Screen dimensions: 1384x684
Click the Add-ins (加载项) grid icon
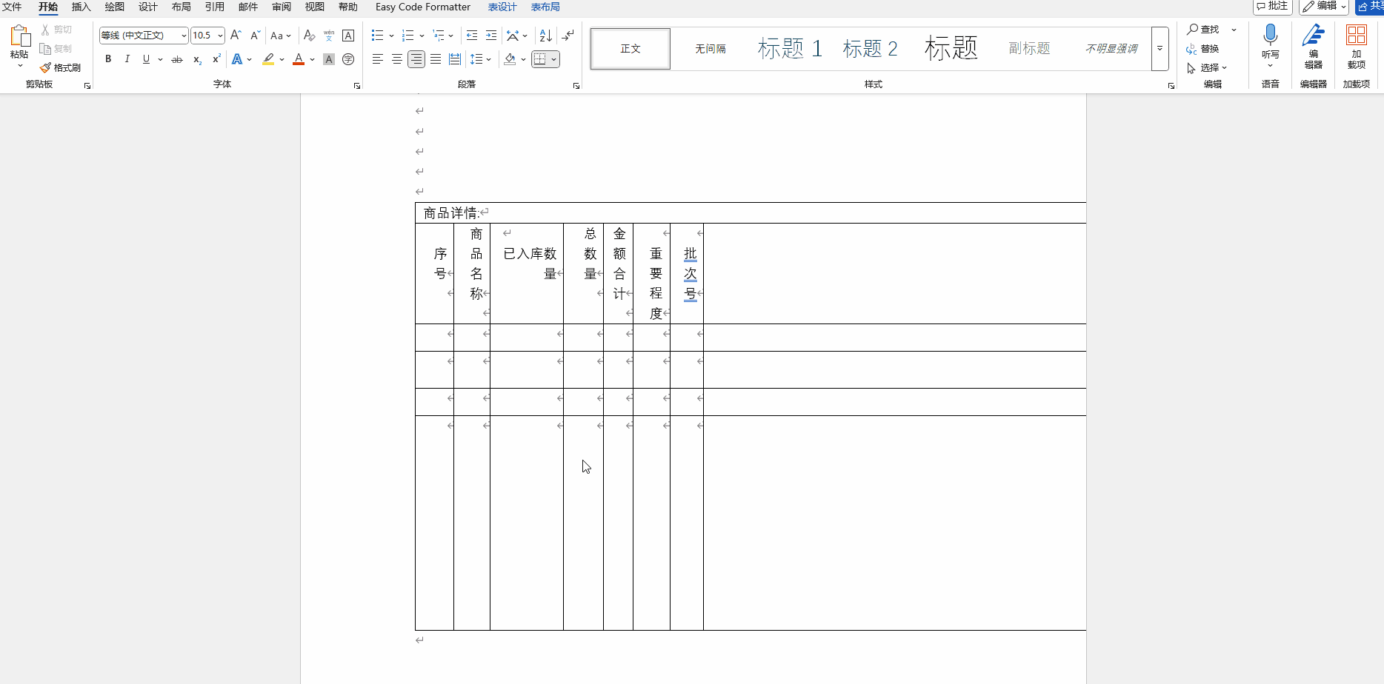(1356, 36)
